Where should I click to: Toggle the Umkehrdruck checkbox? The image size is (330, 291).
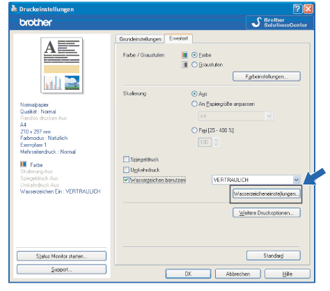click(126, 170)
